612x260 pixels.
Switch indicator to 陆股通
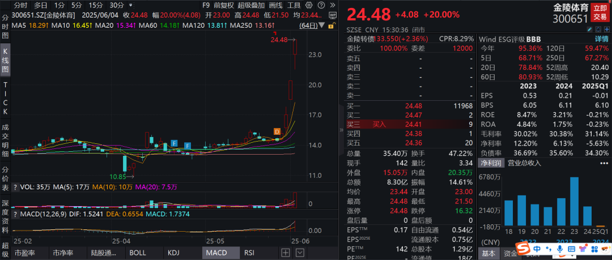pos(105,253)
